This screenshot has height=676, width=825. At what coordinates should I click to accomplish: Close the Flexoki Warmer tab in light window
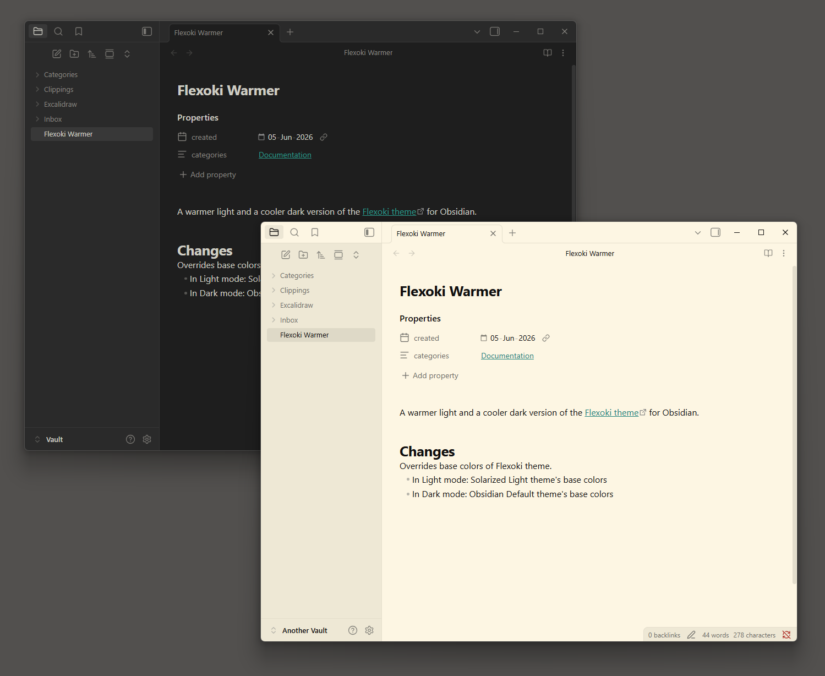click(493, 233)
